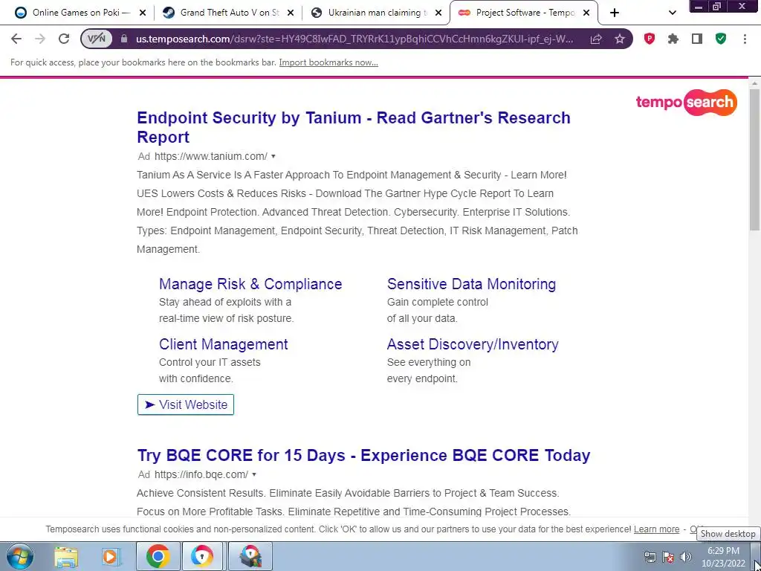Switch to Google Chrome on taskbar
Image resolution: width=761 pixels, height=571 pixels.
coord(158,556)
